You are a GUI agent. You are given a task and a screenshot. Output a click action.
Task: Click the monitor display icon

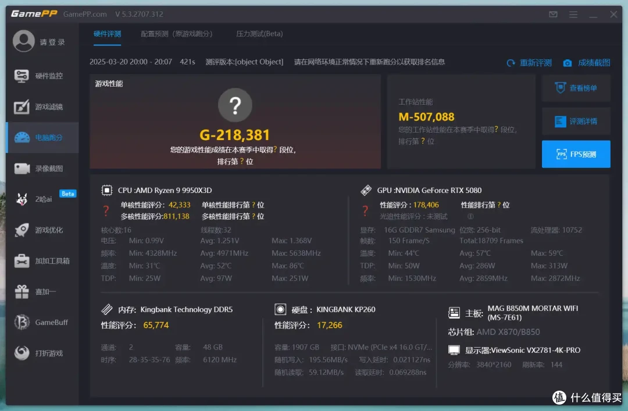pos(454,350)
